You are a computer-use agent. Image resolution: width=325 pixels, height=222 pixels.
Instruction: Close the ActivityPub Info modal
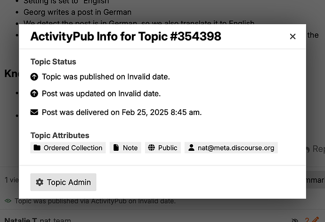tap(292, 36)
